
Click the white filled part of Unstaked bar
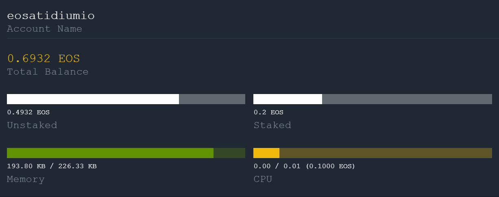pos(93,99)
